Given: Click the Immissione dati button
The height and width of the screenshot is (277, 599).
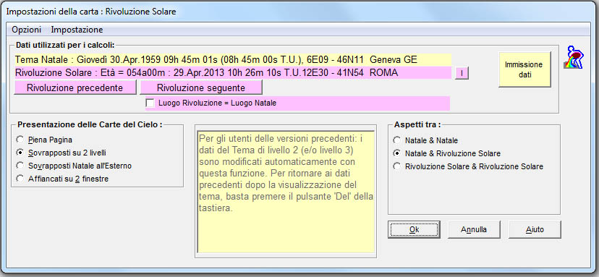Looking at the screenshot, I should pos(524,69).
